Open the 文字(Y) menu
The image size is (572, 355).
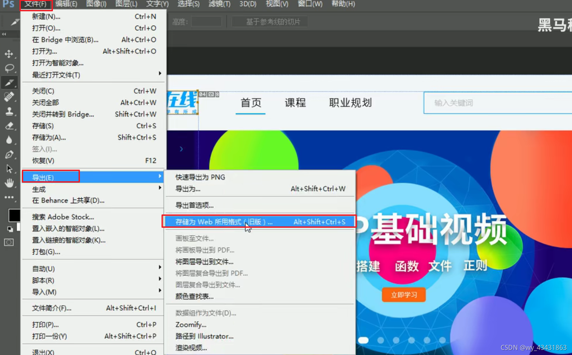coord(157,4)
